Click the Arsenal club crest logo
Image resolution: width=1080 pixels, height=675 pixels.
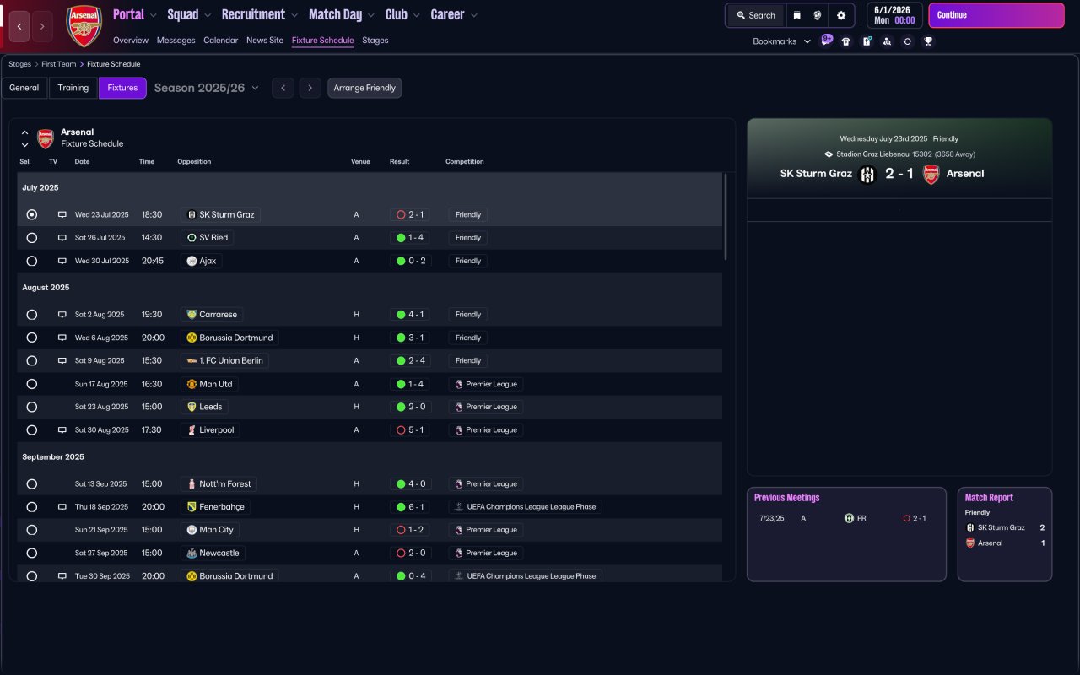[x=84, y=26]
